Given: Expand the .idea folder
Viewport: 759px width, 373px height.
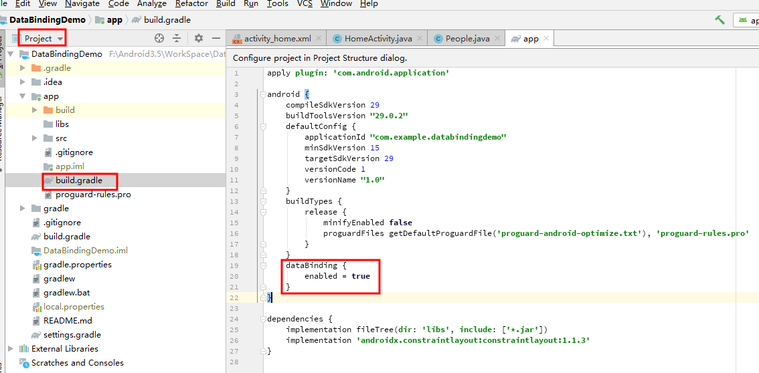Looking at the screenshot, I should 23,82.
